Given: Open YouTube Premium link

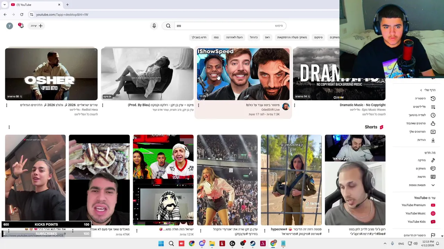Looking at the screenshot, I should pos(418,205).
